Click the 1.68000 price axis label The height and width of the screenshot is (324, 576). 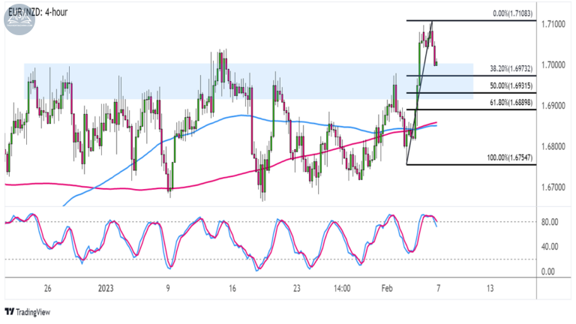point(553,146)
